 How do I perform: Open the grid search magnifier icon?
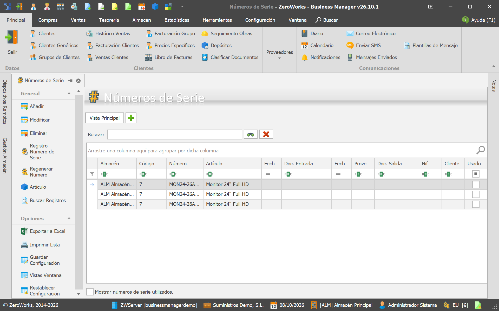[x=481, y=150]
